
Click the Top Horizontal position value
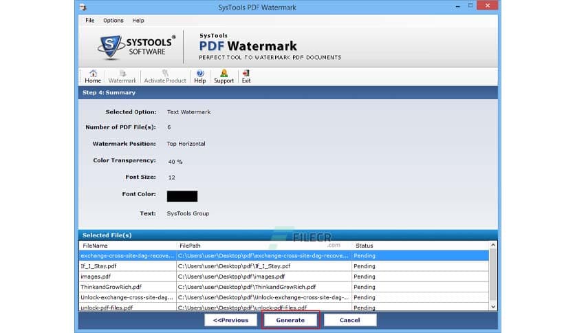point(186,144)
